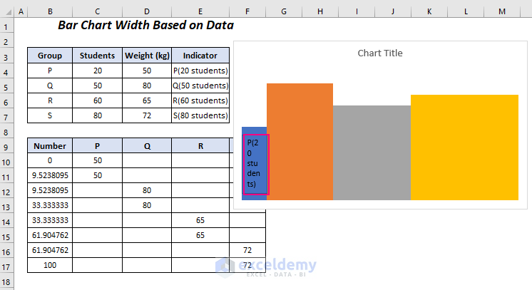Select row 18 header
The width and height of the screenshot is (532, 290).
point(6,282)
